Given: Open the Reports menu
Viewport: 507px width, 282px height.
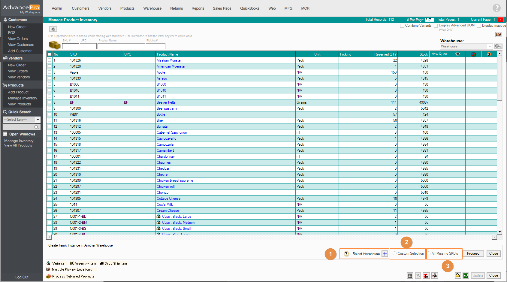Looking at the screenshot, I should point(198,8).
